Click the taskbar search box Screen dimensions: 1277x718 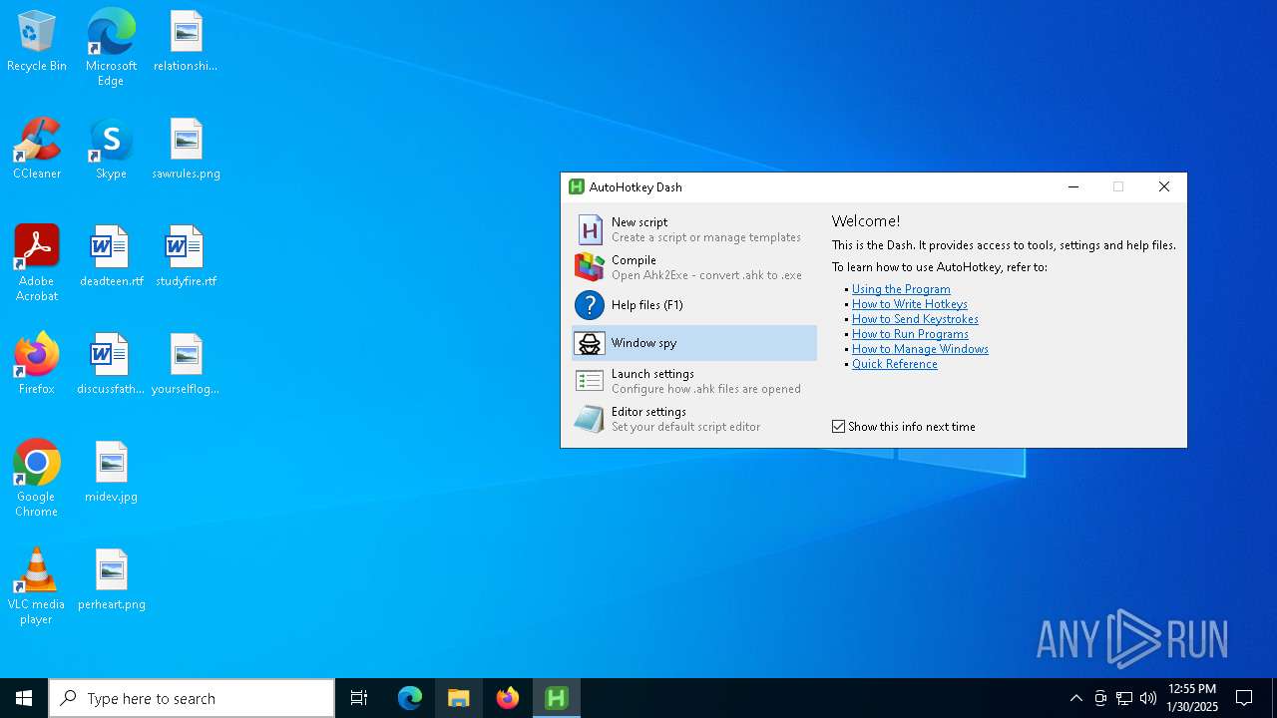point(192,698)
